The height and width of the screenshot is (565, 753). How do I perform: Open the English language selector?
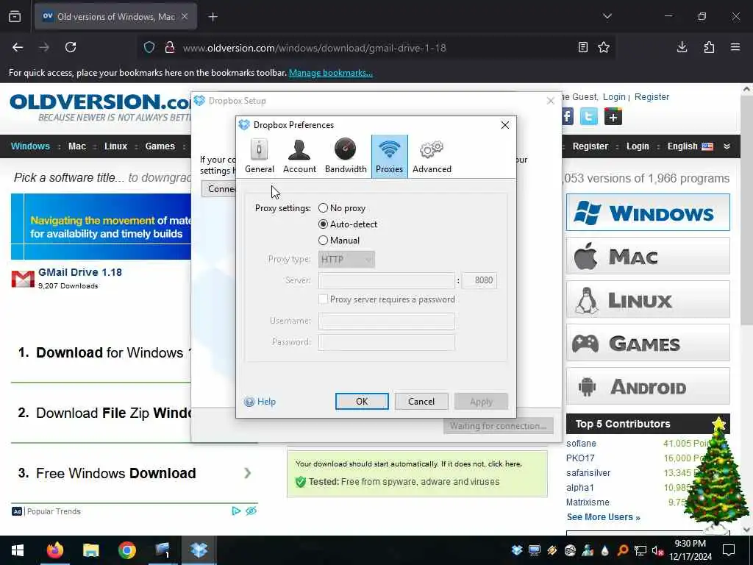tap(690, 146)
